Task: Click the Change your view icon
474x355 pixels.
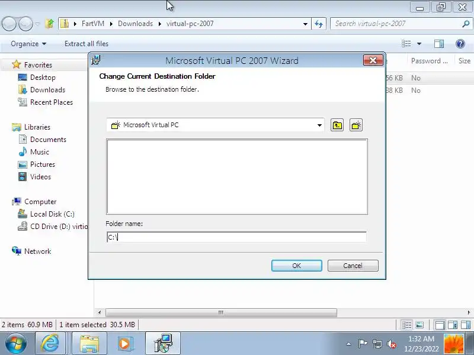Action: [x=406, y=44]
